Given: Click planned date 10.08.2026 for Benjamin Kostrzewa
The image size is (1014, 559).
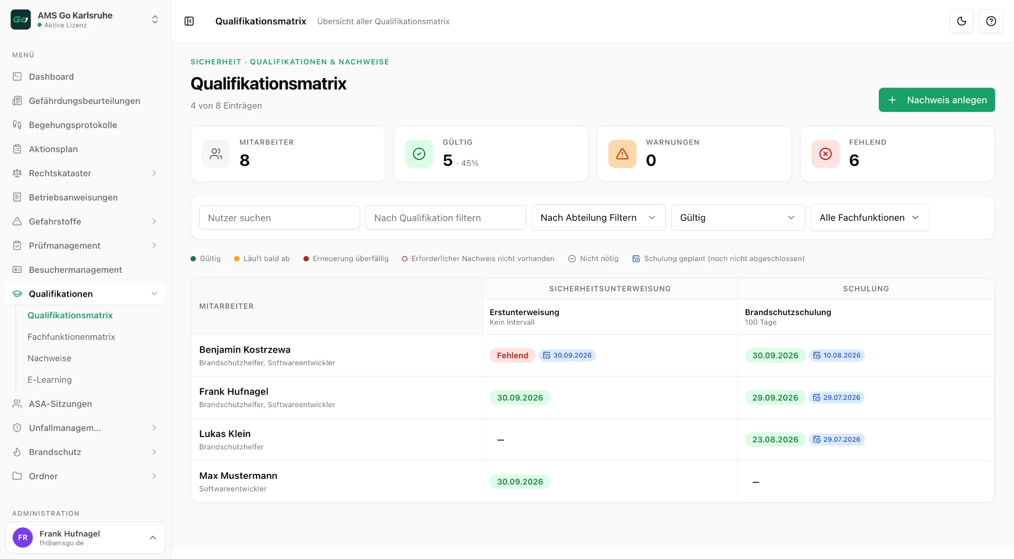Looking at the screenshot, I should (837, 355).
